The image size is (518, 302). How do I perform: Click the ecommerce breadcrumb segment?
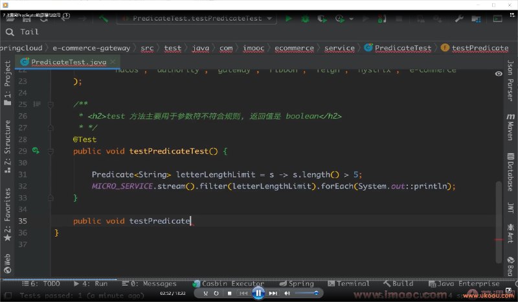click(294, 48)
